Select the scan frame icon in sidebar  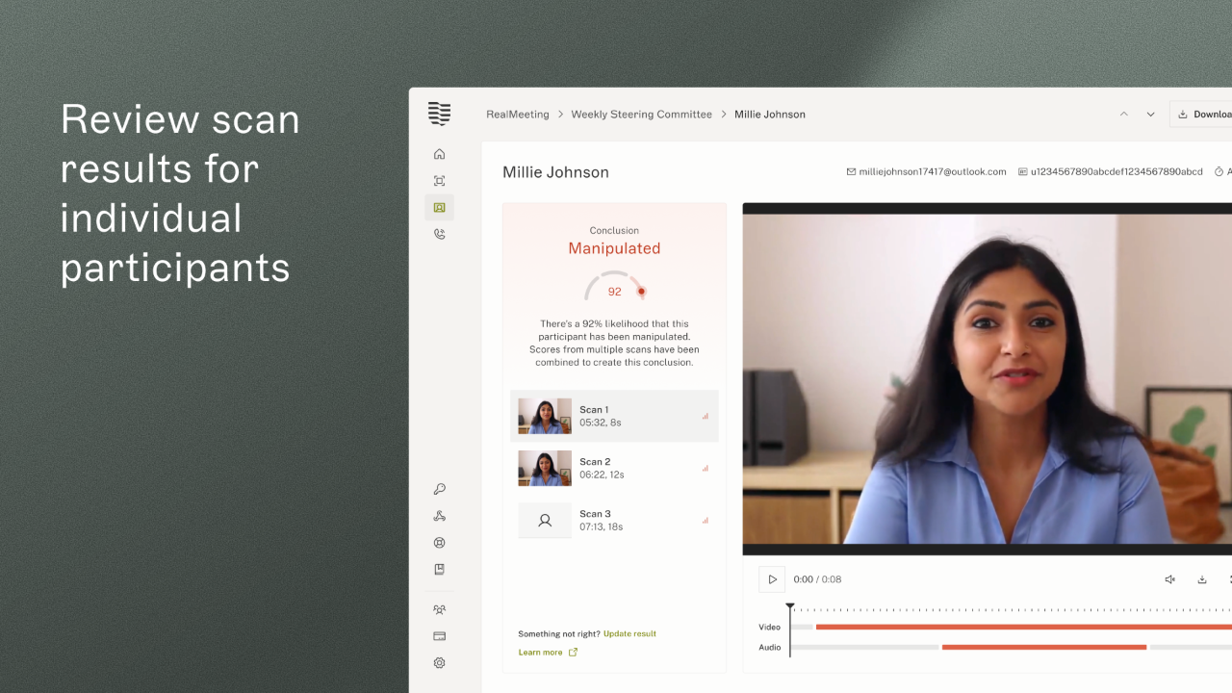[x=439, y=181]
